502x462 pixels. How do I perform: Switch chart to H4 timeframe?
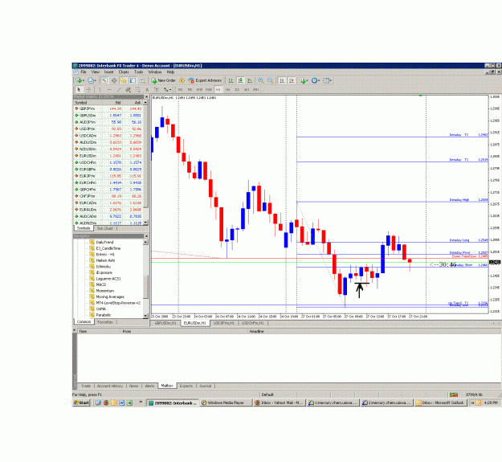click(x=227, y=90)
